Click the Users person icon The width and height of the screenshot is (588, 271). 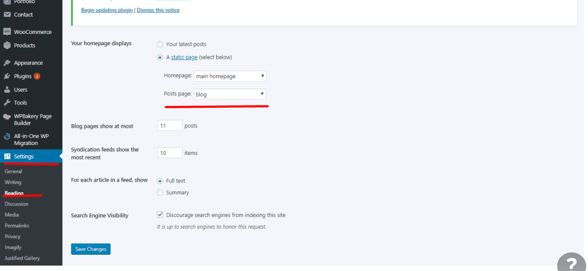coord(7,89)
